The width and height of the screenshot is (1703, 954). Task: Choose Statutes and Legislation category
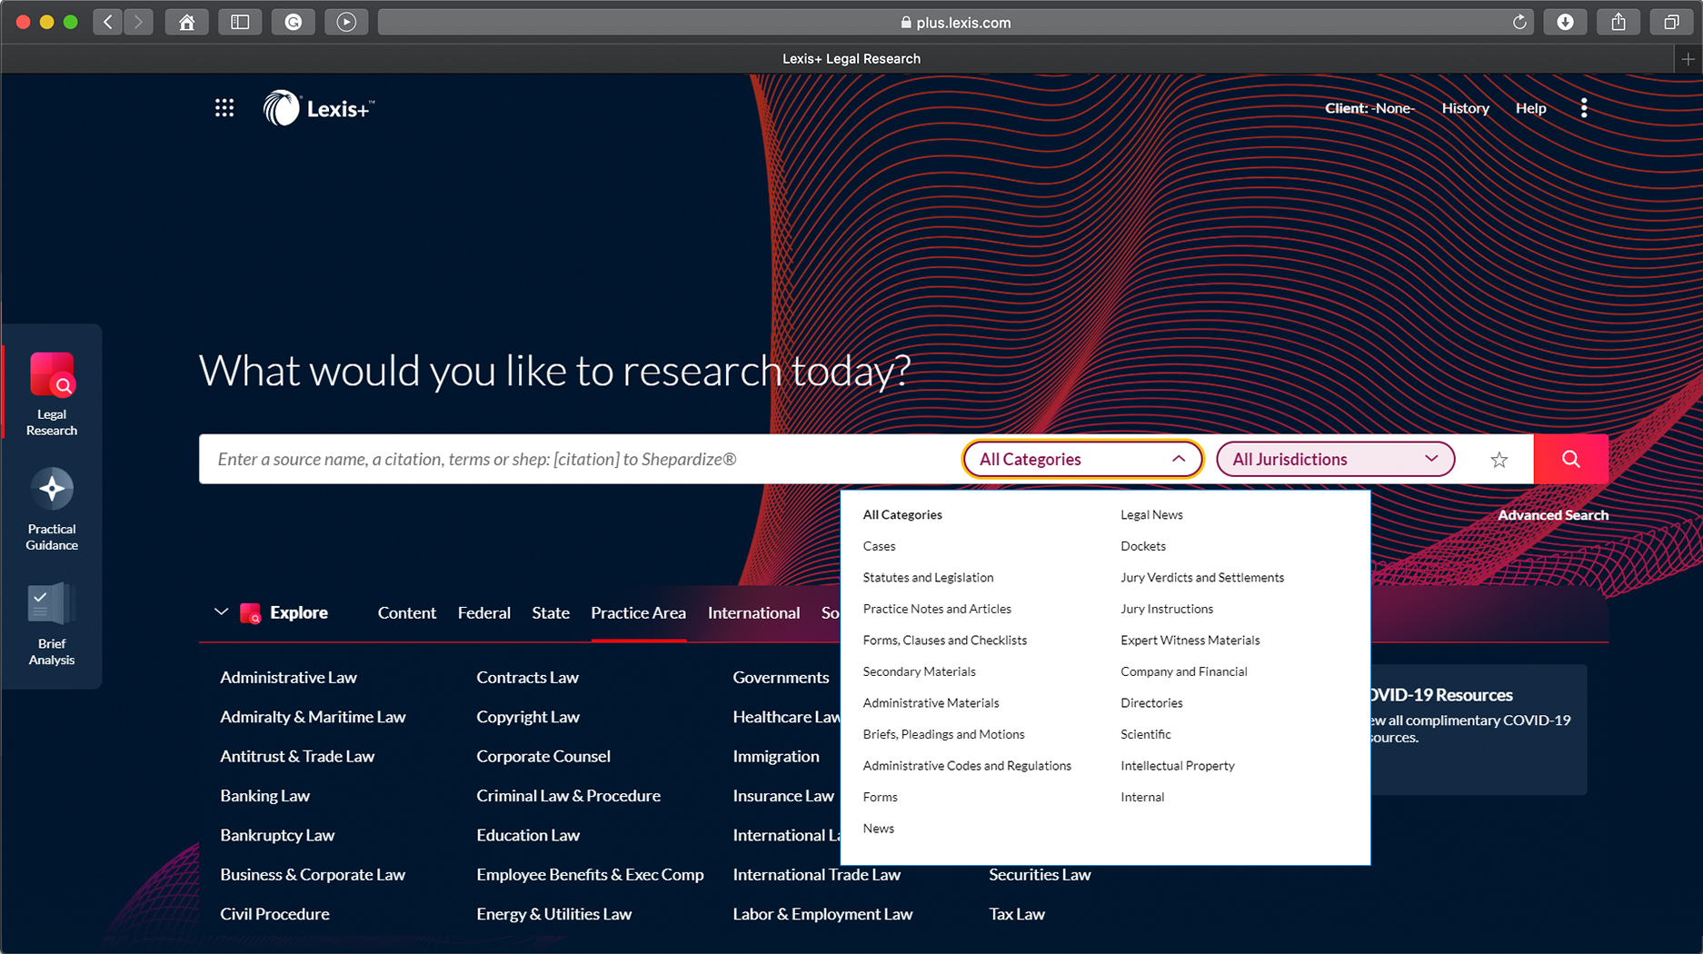[x=928, y=578]
